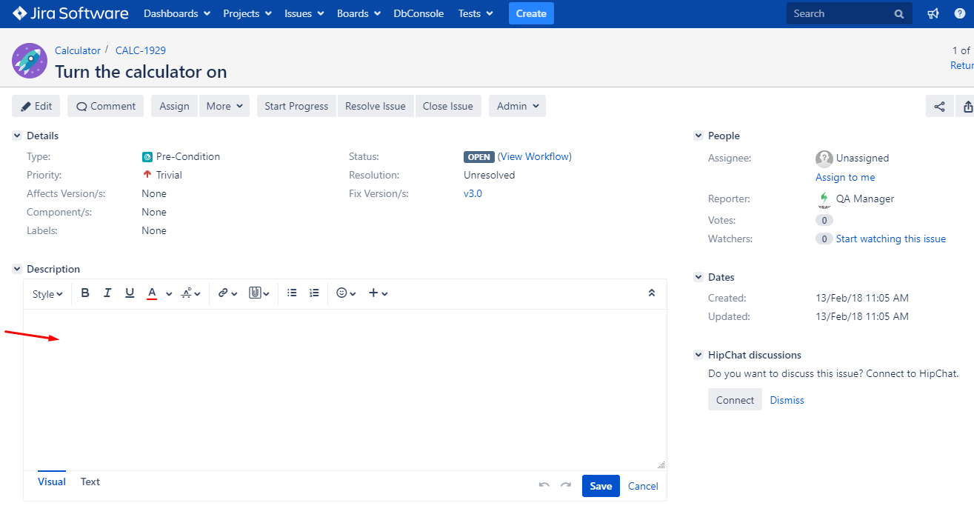
Task: Redo last edit in description
Action: click(x=566, y=485)
